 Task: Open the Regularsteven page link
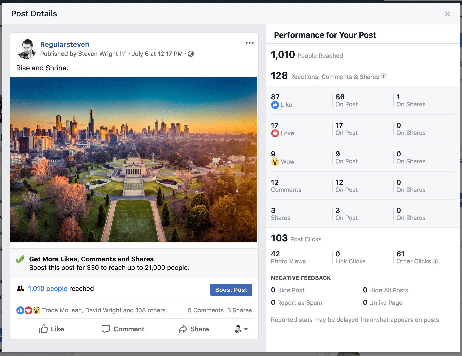pyautogui.click(x=65, y=44)
